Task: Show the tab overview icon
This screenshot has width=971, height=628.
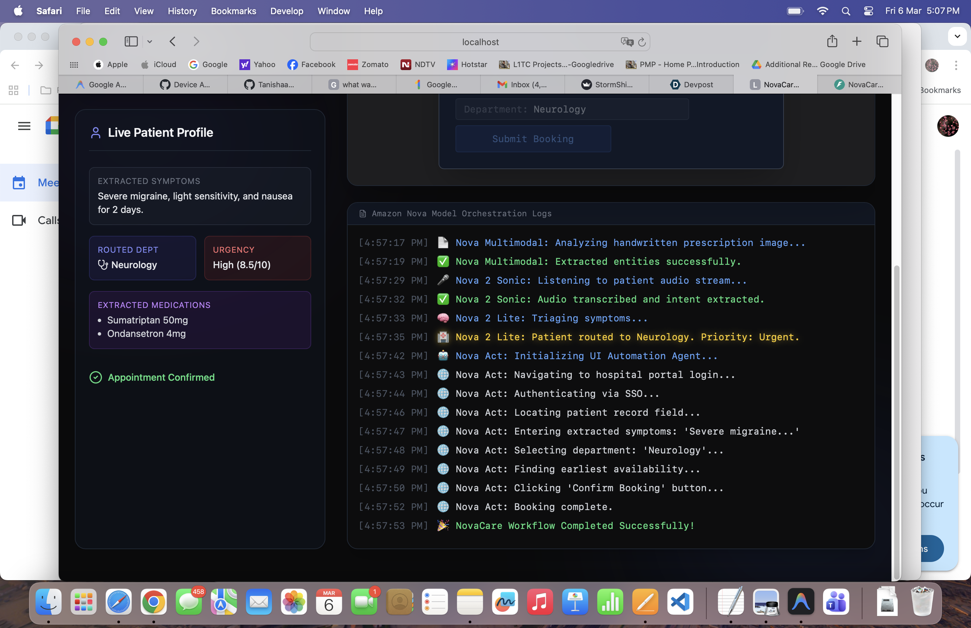Action: pos(882,41)
